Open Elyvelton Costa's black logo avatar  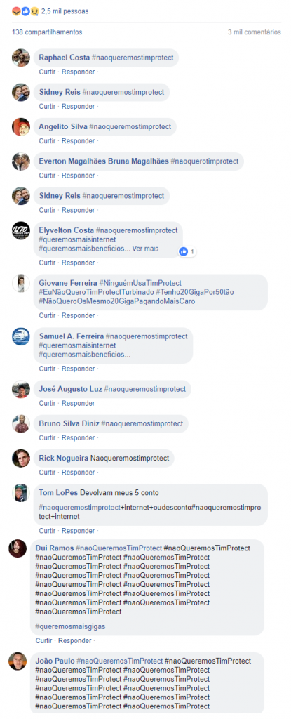pyautogui.click(x=21, y=230)
